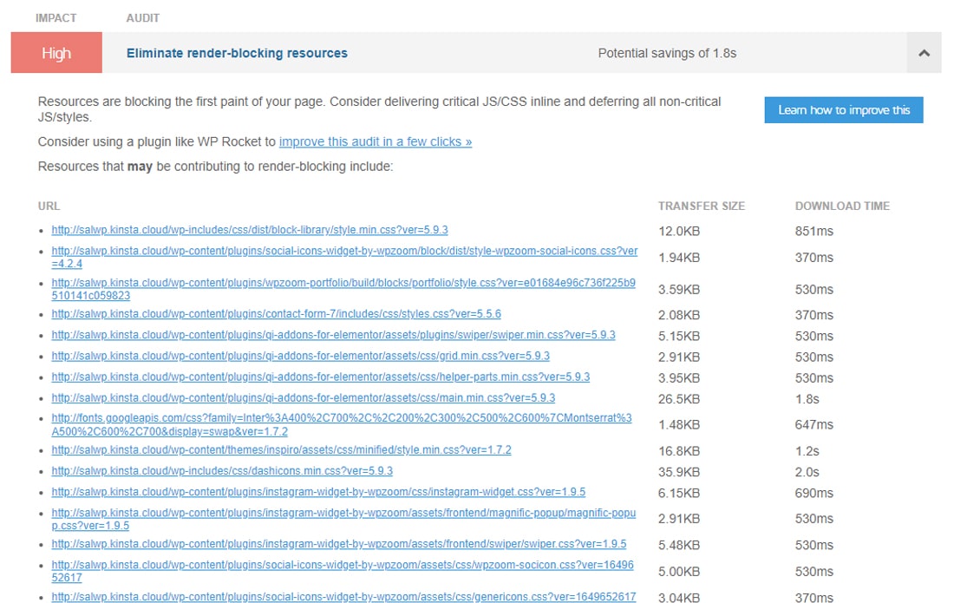Open the improve this audit in a few clicks link
Viewport: 954px width, 603px height.
click(375, 141)
